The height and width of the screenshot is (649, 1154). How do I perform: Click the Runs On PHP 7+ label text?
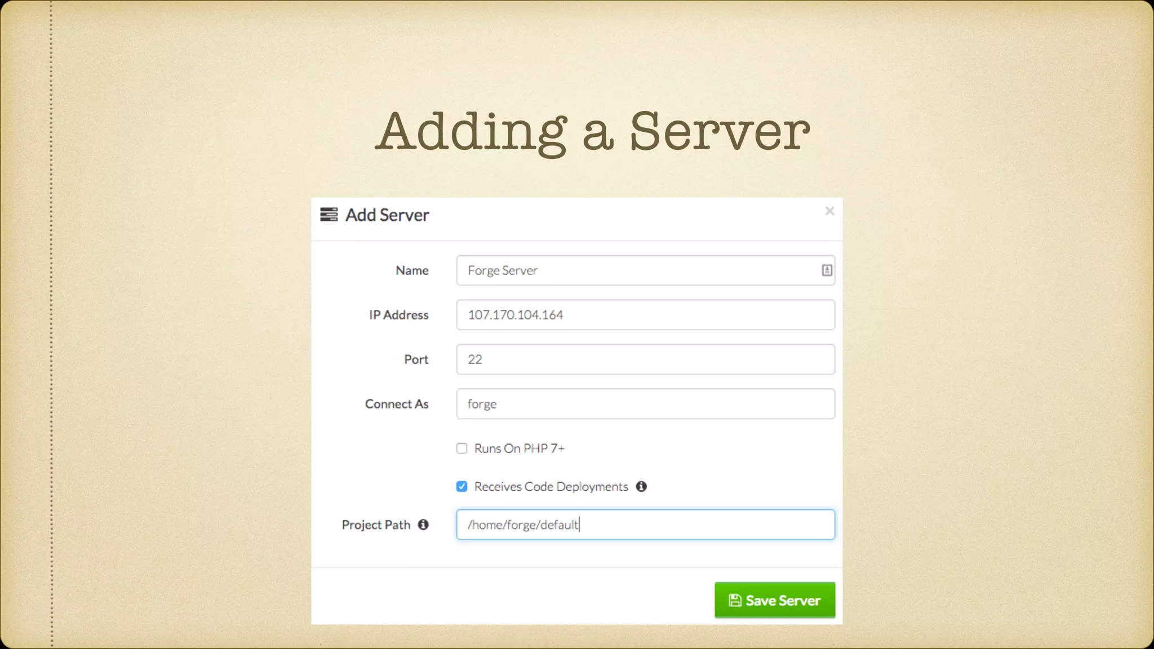520,448
